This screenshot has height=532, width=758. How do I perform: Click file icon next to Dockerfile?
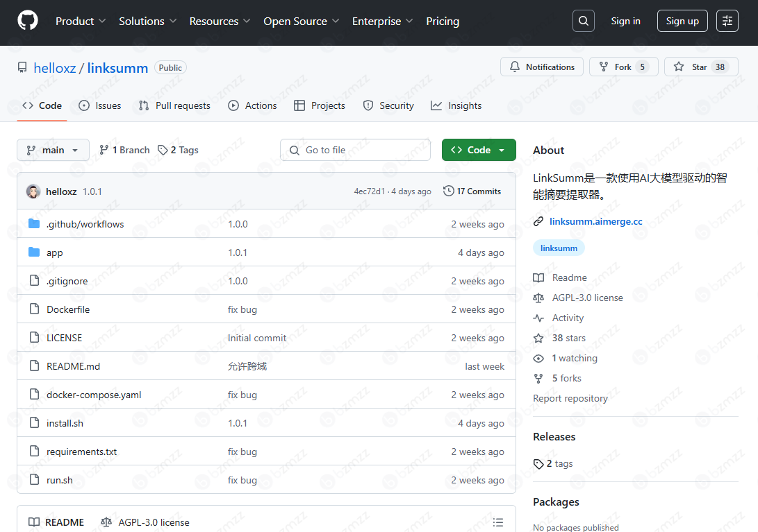tap(34, 309)
